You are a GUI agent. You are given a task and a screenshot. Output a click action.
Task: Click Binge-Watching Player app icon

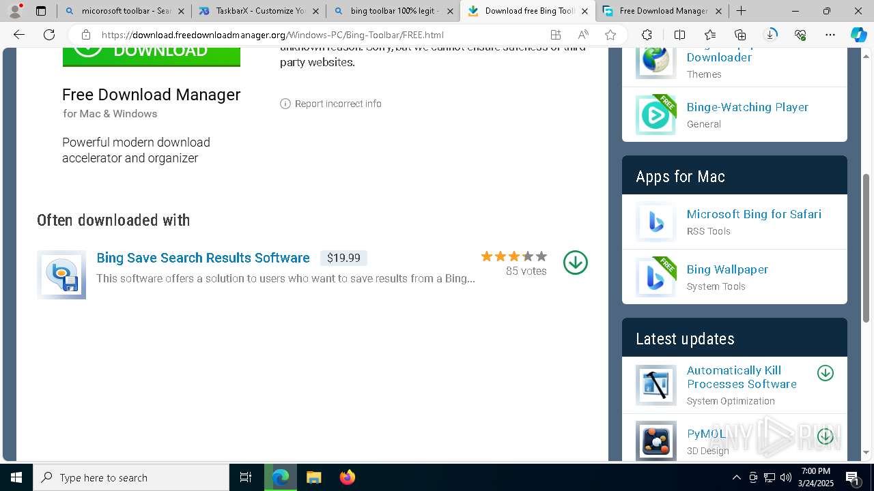[x=656, y=115]
